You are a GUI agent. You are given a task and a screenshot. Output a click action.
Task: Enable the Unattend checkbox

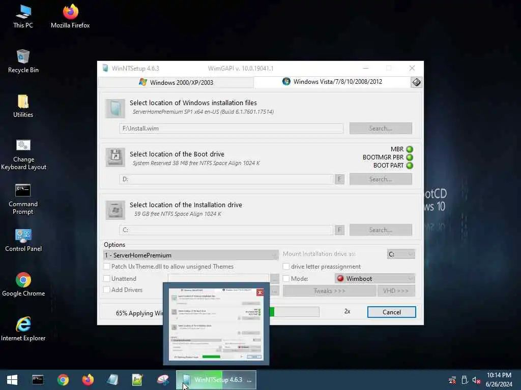pyautogui.click(x=107, y=279)
